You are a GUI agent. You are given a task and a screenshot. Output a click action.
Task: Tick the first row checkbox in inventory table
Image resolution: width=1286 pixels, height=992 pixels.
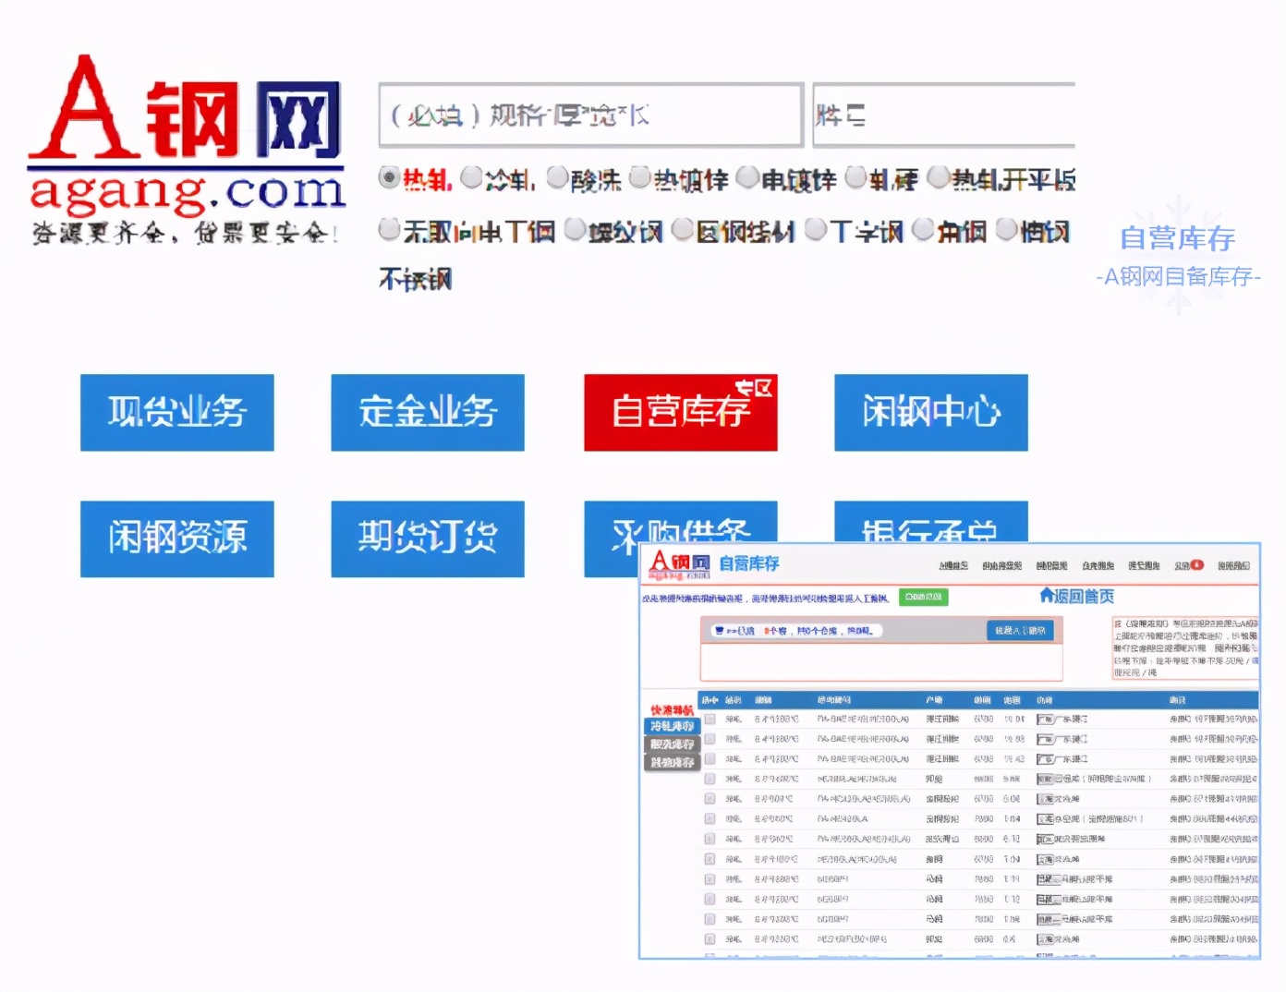710,719
